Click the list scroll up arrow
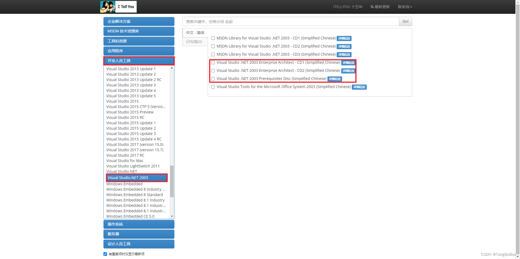Image resolution: width=520 pixels, height=259 pixels. pos(172,68)
